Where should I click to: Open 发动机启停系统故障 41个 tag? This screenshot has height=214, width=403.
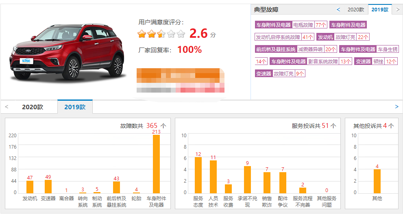[285, 37]
